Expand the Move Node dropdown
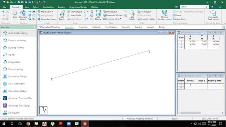226x127 pixels. (x=53, y=12)
